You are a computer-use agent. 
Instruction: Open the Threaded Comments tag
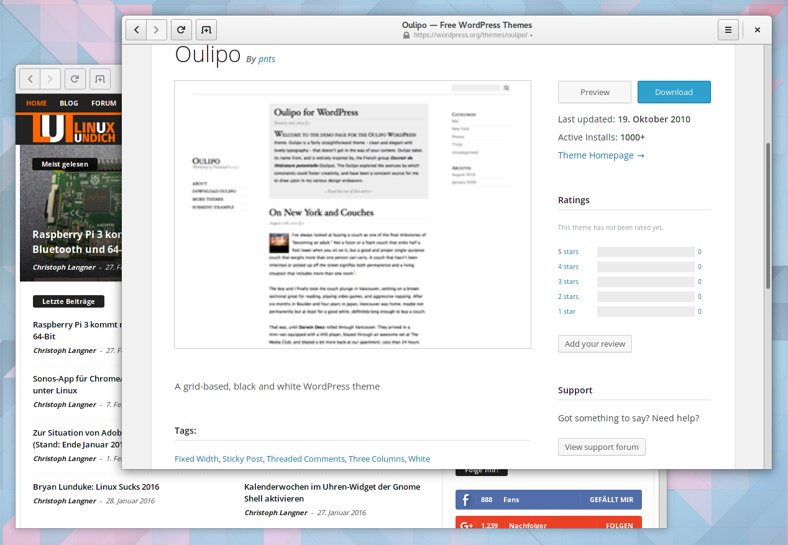306,459
